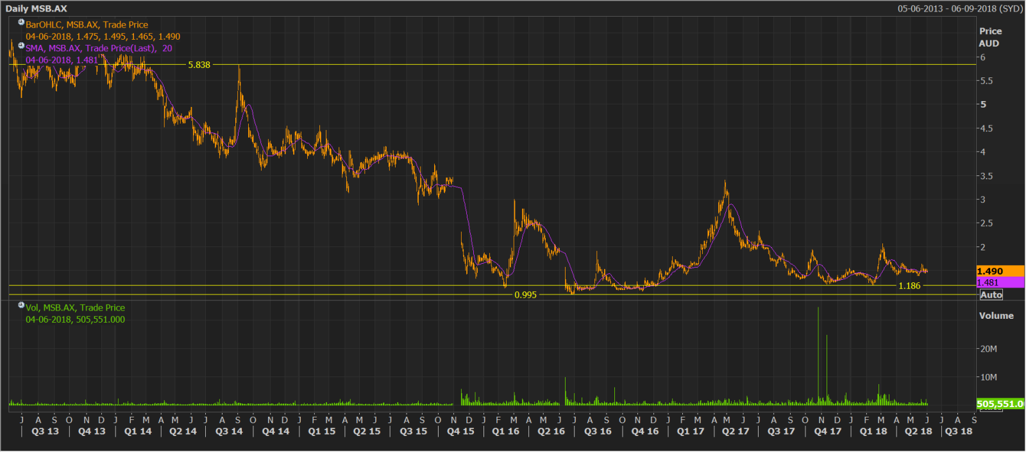Screen dimensions: 1026x452
Task: Click the 2.5 price axis value
Action: click(x=986, y=223)
